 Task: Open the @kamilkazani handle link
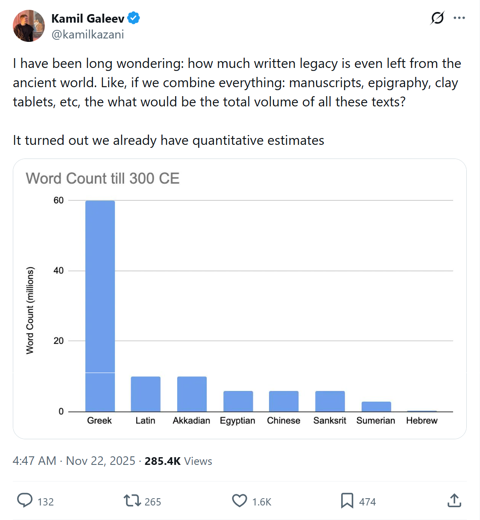(88, 34)
